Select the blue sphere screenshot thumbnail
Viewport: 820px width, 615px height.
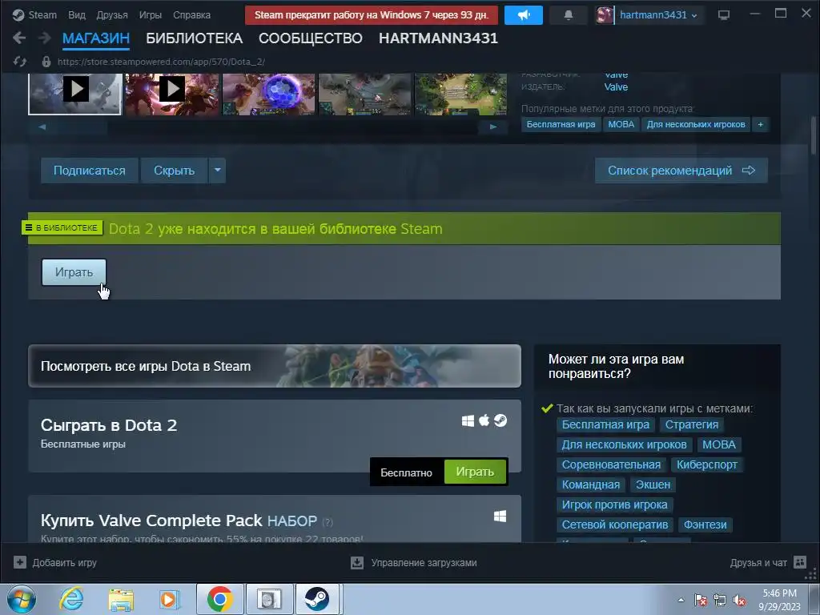268,94
